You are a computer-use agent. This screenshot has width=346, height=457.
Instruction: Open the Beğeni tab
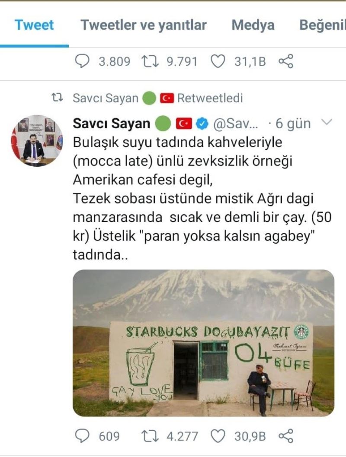(x=322, y=25)
